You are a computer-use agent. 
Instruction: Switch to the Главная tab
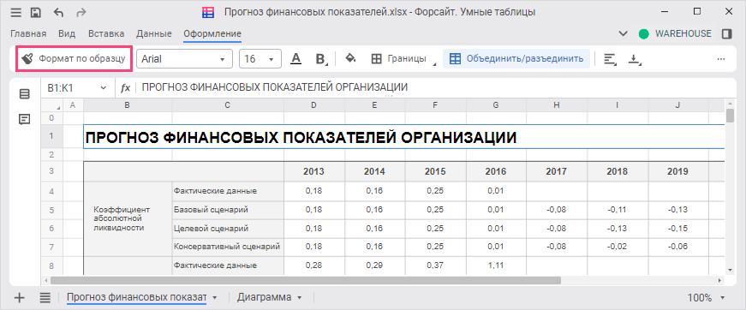(x=28, y=33)
